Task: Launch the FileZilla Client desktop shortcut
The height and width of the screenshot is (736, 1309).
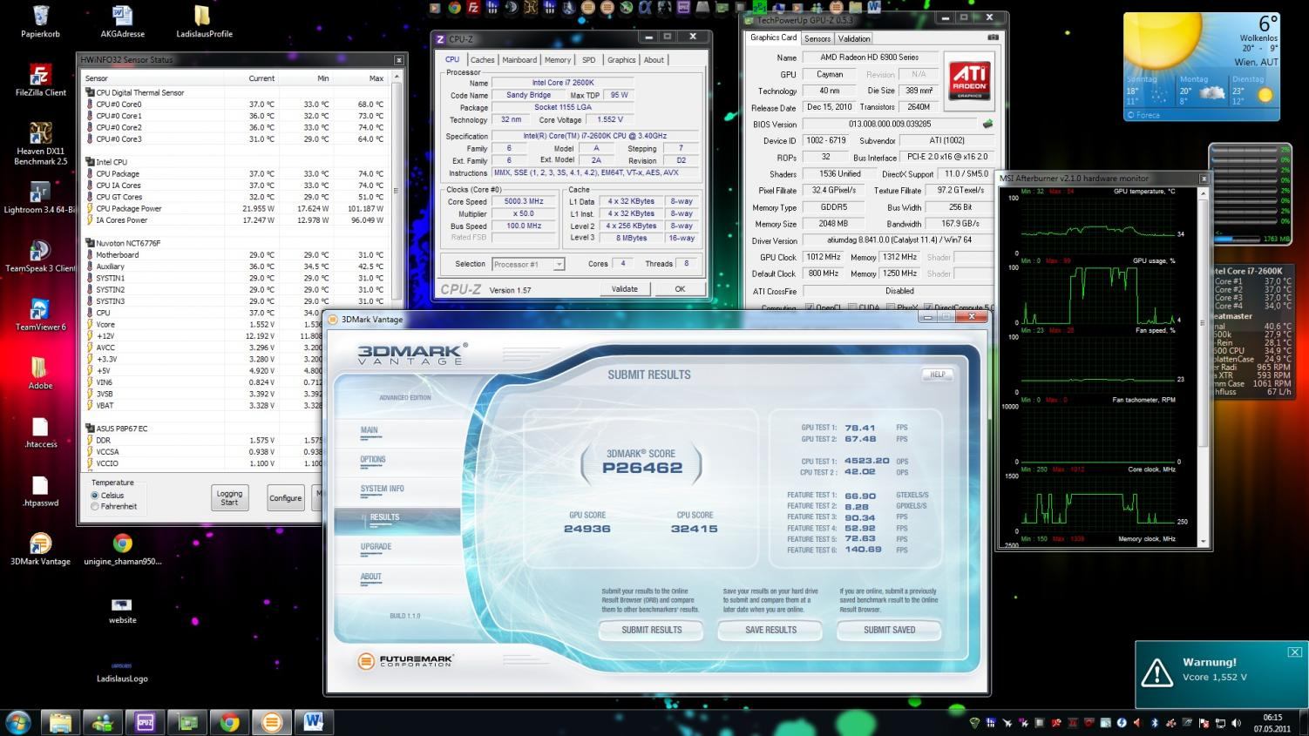Action: click(x=40, y=80)
